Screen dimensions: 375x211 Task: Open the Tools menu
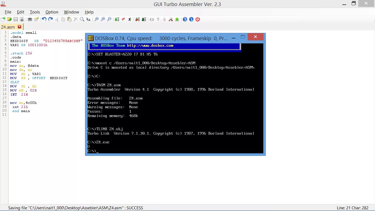coord(35,12)
